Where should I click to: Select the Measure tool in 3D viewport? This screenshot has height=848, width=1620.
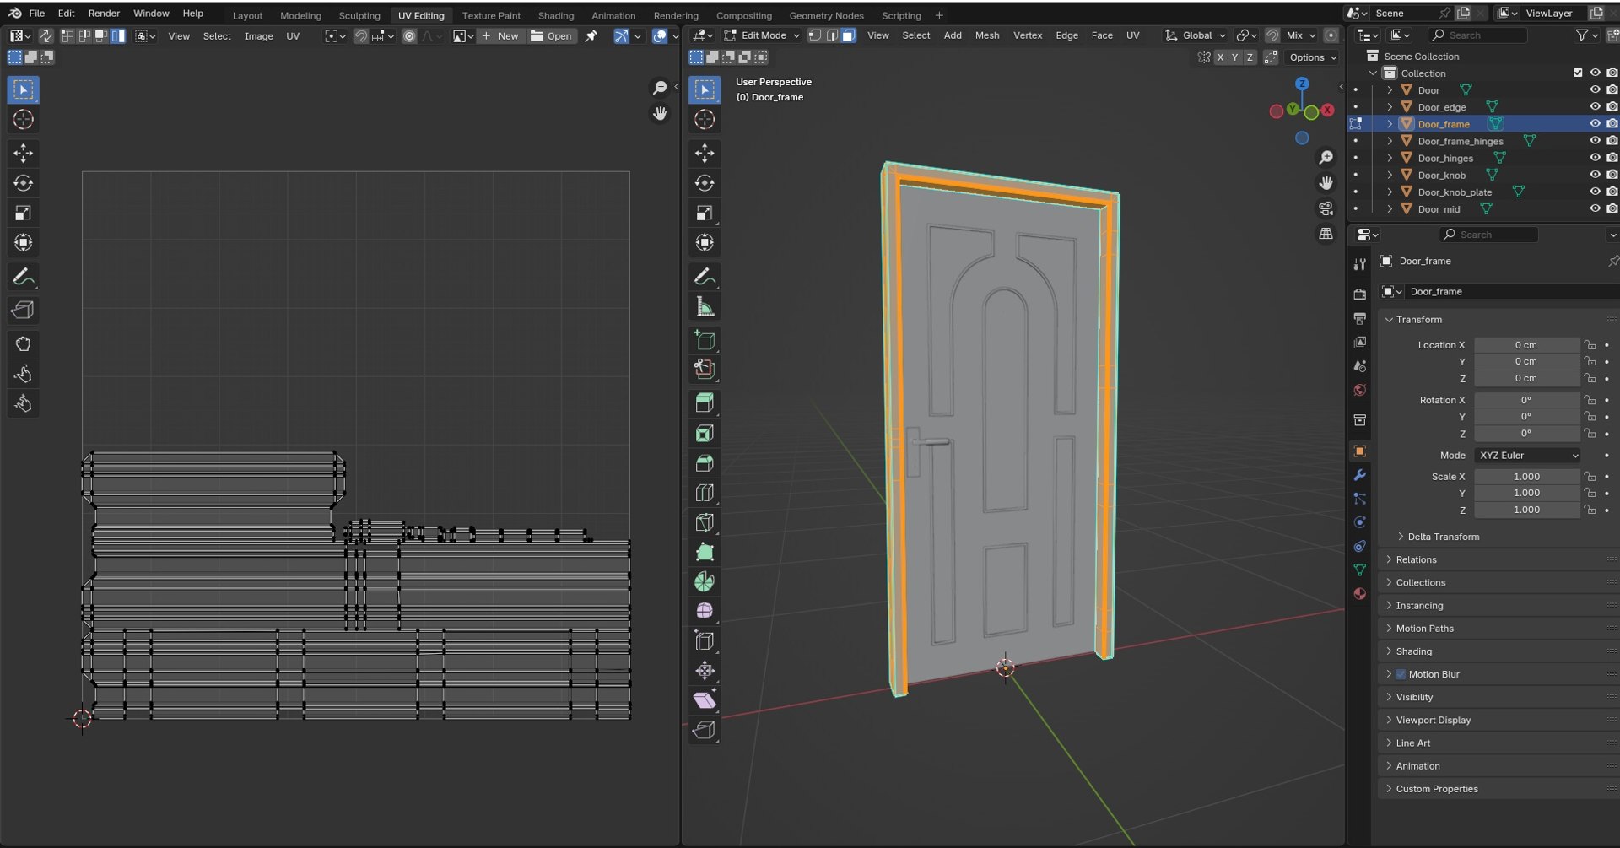705,306
